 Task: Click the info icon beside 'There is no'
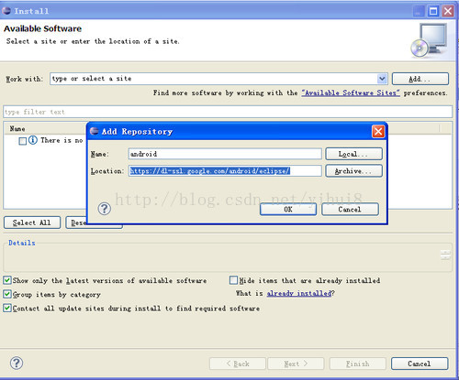(33, 140)
